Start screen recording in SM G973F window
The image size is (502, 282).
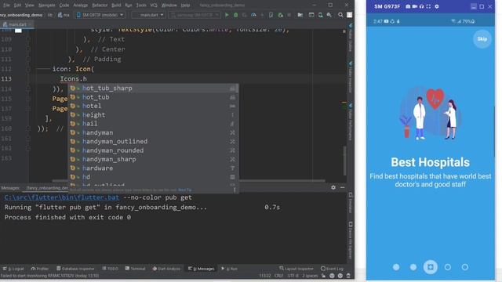415,6
